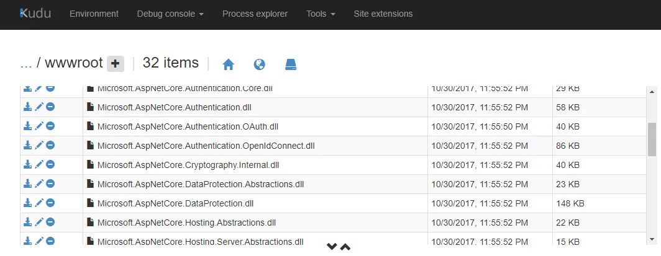This screenshot has width=661, height=256.
Task: Open site root via globe icon
Action: [259, 64]
